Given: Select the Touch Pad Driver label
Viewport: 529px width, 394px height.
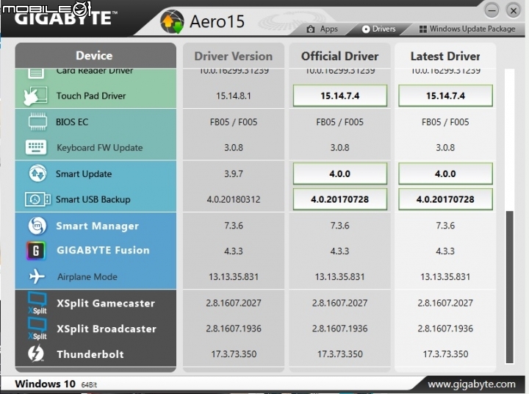Looking at the screenshot, I should (x=91, y=96).
